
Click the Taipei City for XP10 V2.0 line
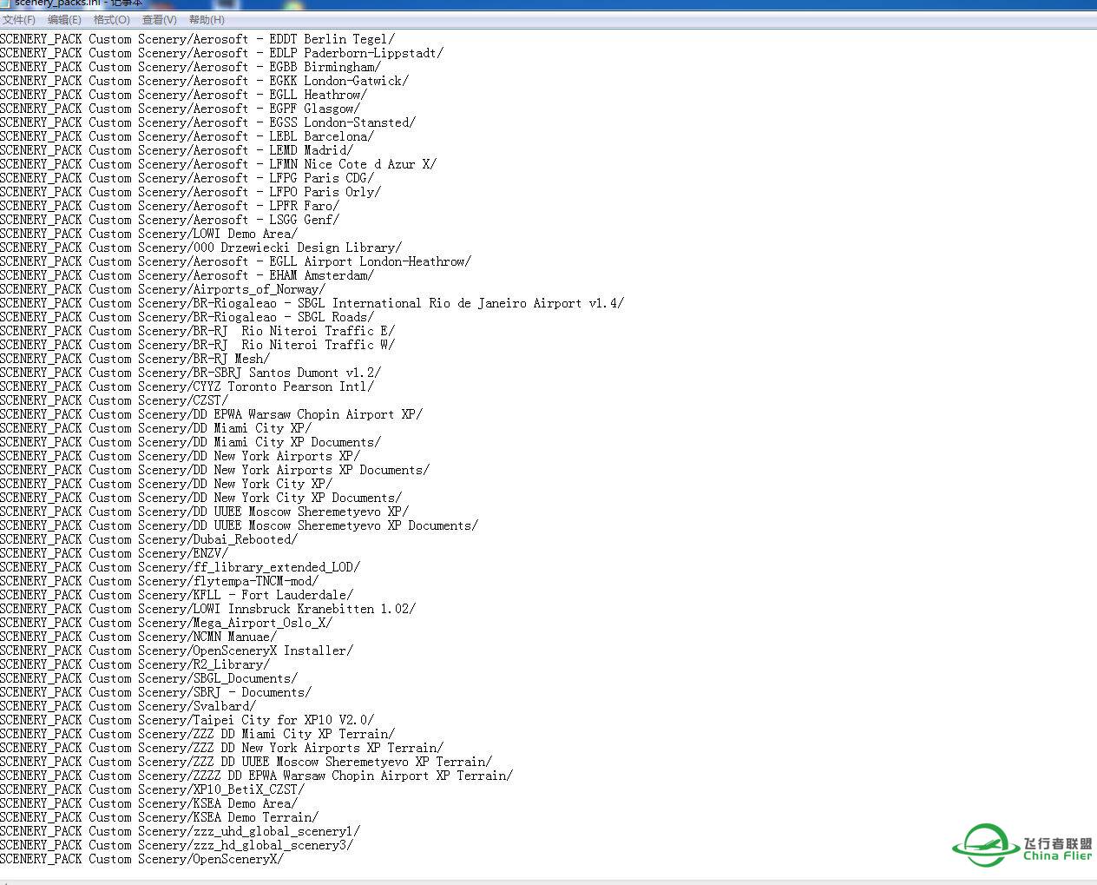[187, 720]
